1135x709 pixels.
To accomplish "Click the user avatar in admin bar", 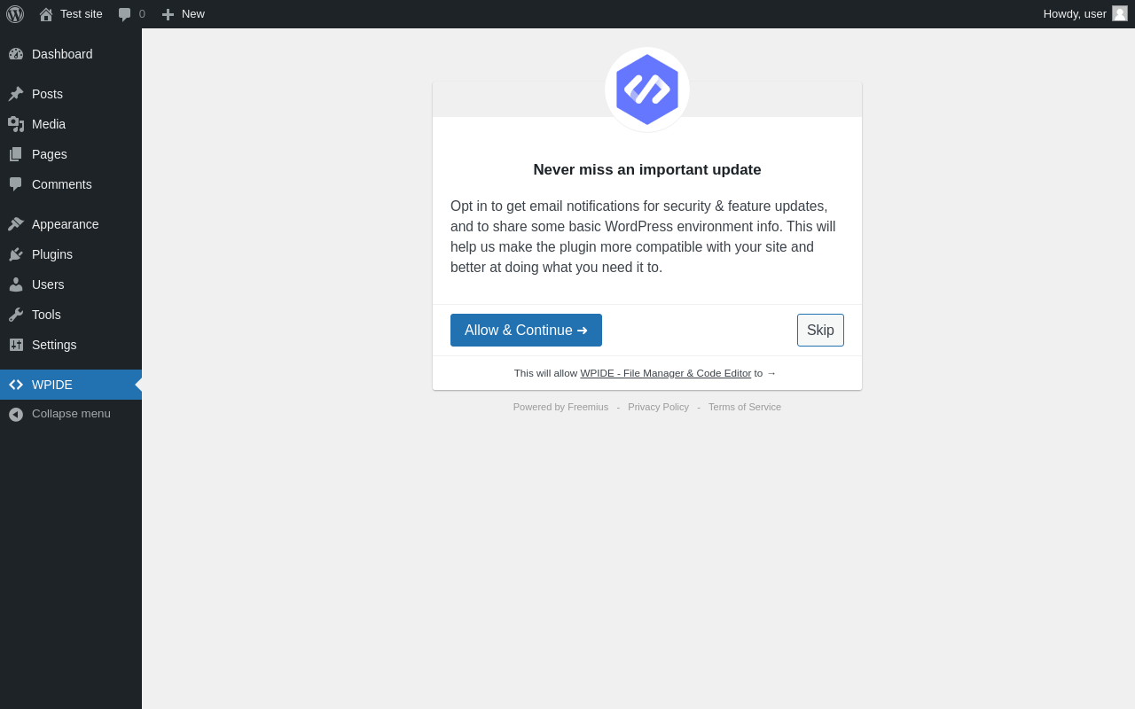I will pos(1120,13).
